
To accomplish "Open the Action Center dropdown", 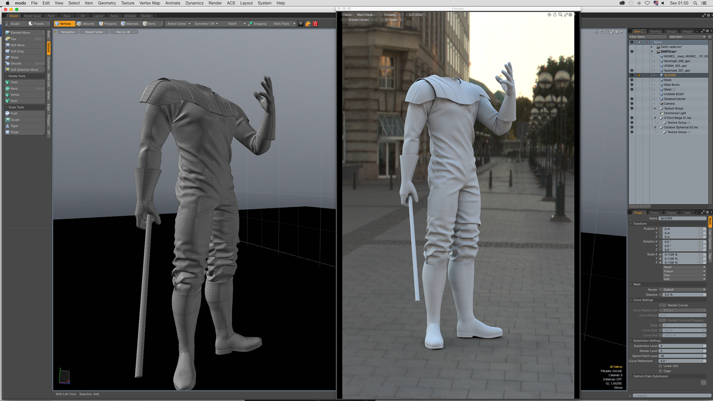I will (178, 24).
